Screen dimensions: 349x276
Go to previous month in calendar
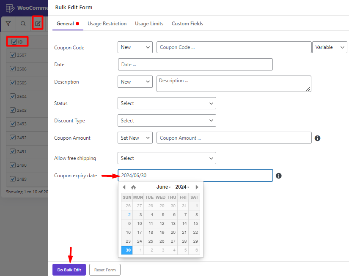coord(124,187)
